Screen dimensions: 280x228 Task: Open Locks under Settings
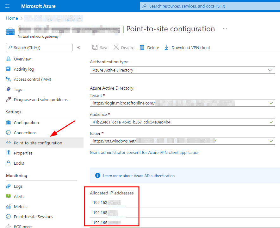click(19, 163)
